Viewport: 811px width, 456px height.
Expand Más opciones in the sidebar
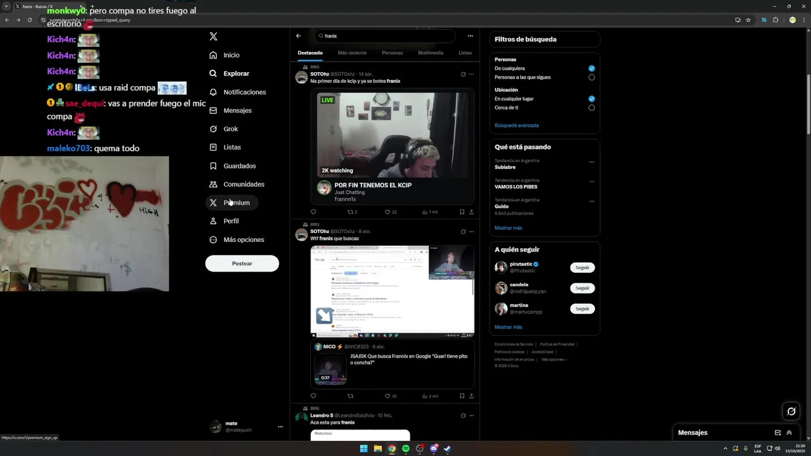pos(237,239)
